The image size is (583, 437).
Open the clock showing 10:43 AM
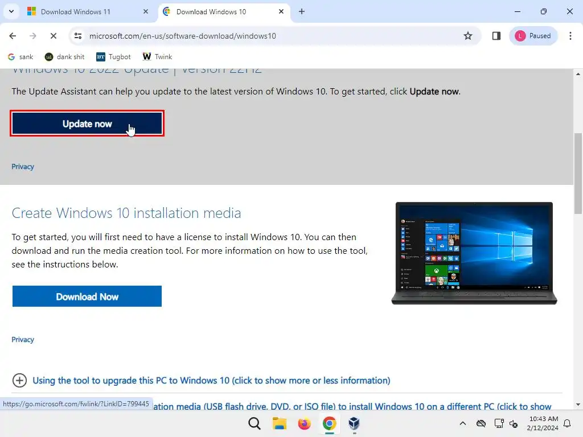point(543,423)
